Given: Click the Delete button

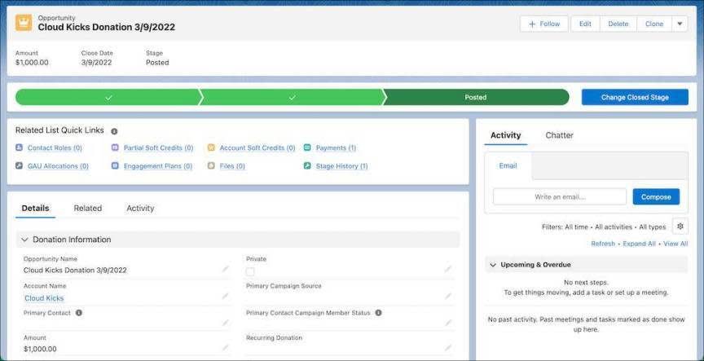Looking at the screenshot, I should tap(618, 24).
